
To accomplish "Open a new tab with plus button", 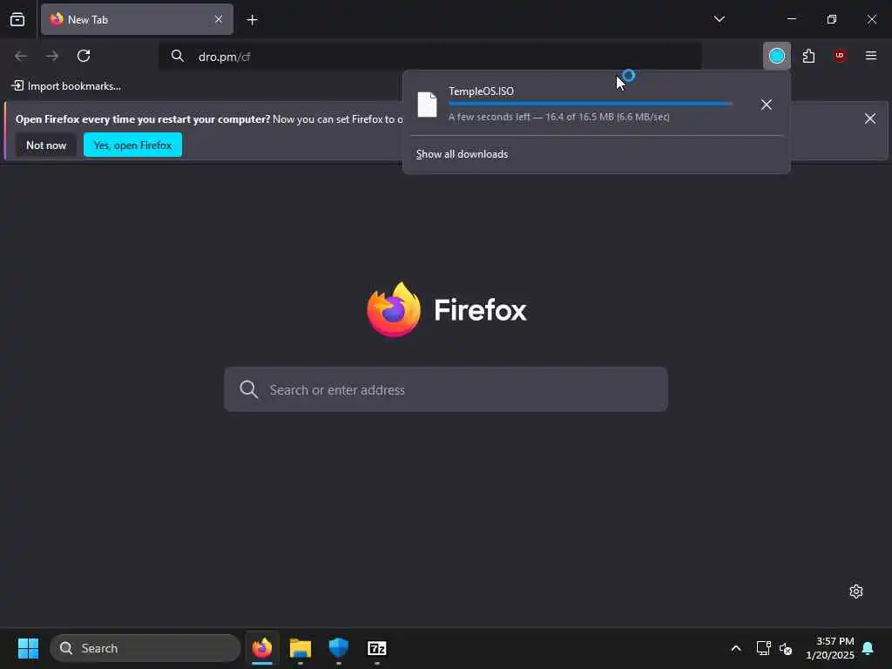I will [x=252, y=20].
